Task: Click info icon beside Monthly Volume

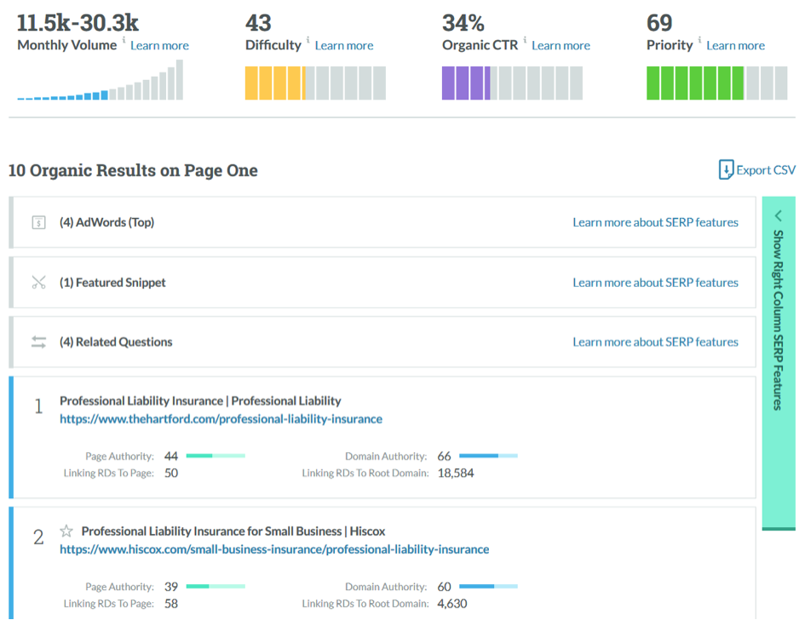Action: coord(124,41)
